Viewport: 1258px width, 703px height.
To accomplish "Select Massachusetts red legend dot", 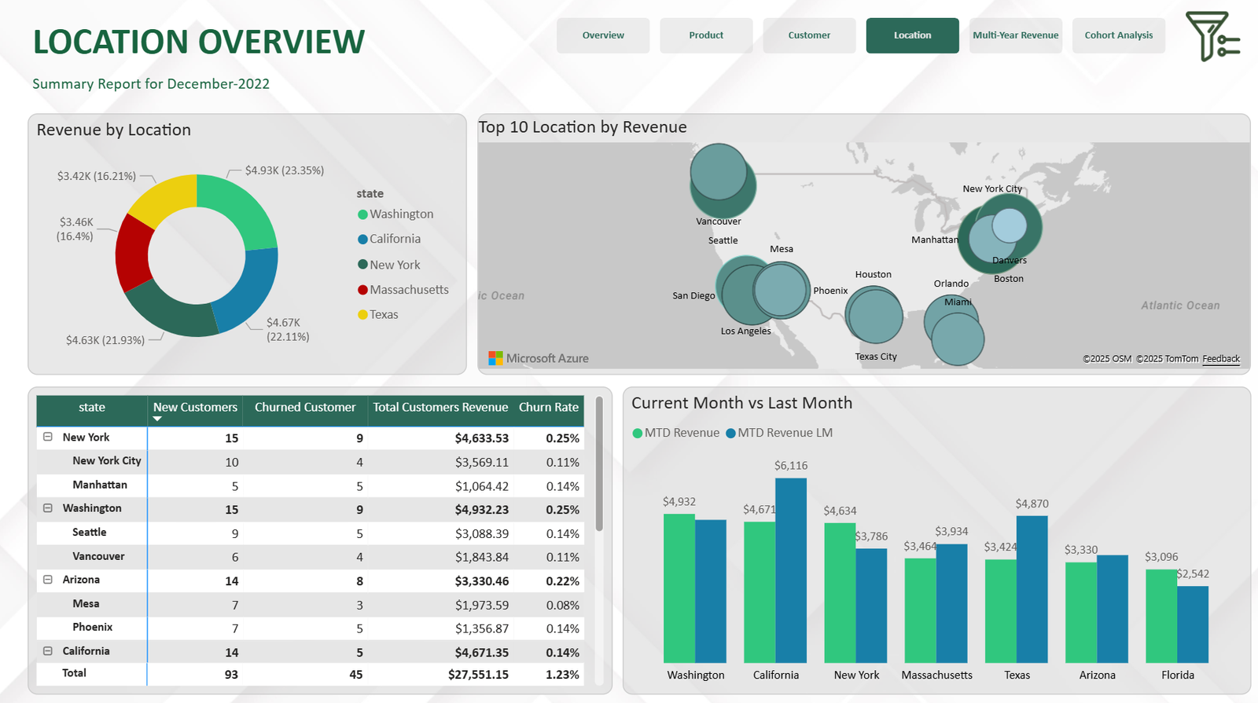I will 362,290.
